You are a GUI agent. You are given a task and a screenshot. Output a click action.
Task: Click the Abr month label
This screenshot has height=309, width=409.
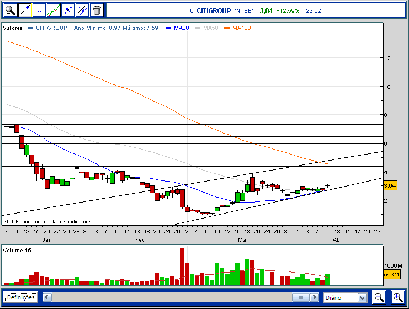(x=337, y=239)
